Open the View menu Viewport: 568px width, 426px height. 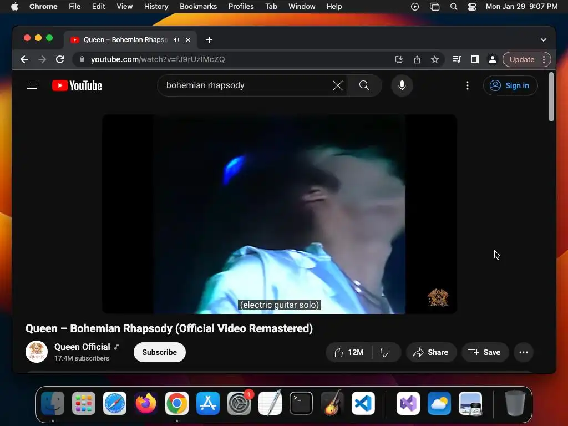pos(125,7)
